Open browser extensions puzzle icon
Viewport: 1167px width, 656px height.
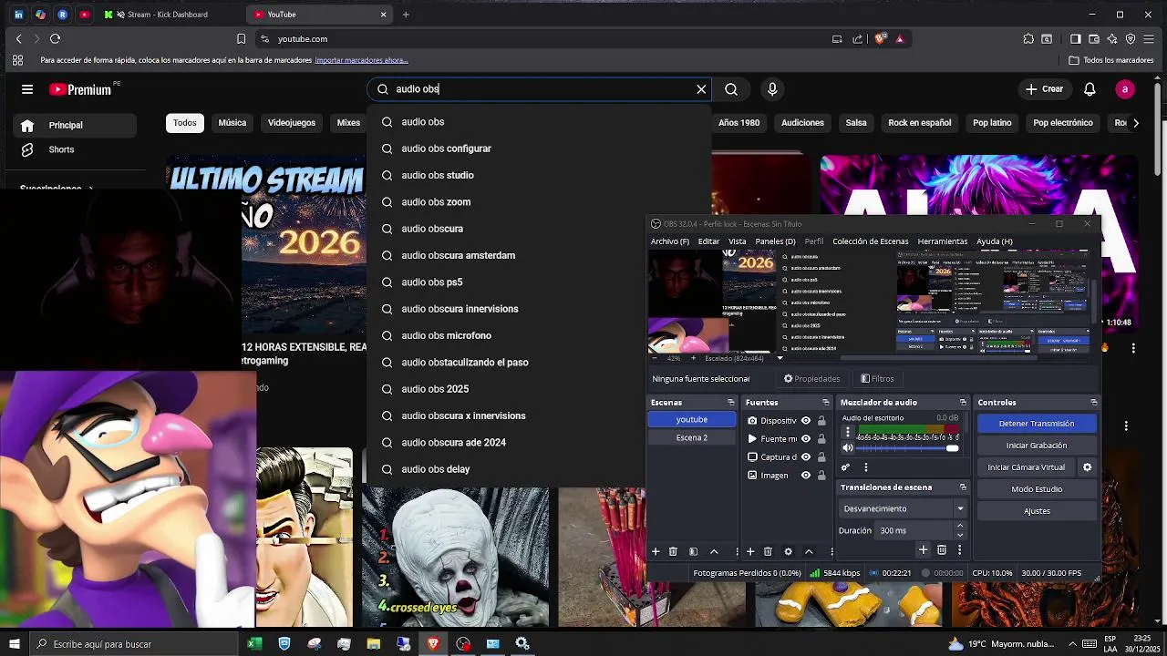click(x=1028, y=39)
